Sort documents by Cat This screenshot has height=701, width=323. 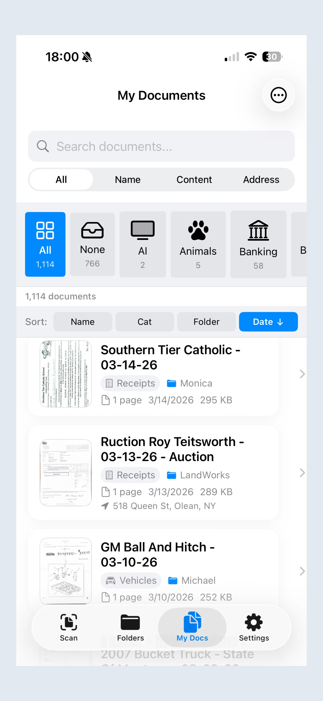pos(145,322)
